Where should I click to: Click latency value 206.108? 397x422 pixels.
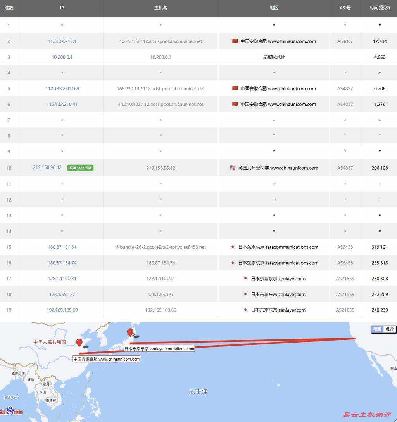380,168
